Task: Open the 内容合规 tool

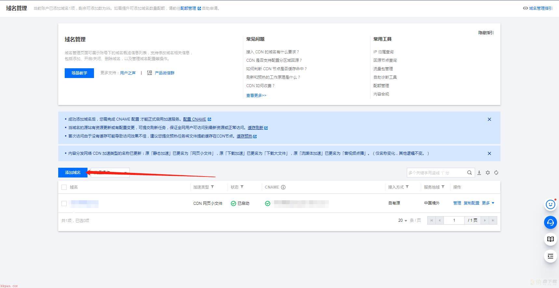Action: [381, 94]
